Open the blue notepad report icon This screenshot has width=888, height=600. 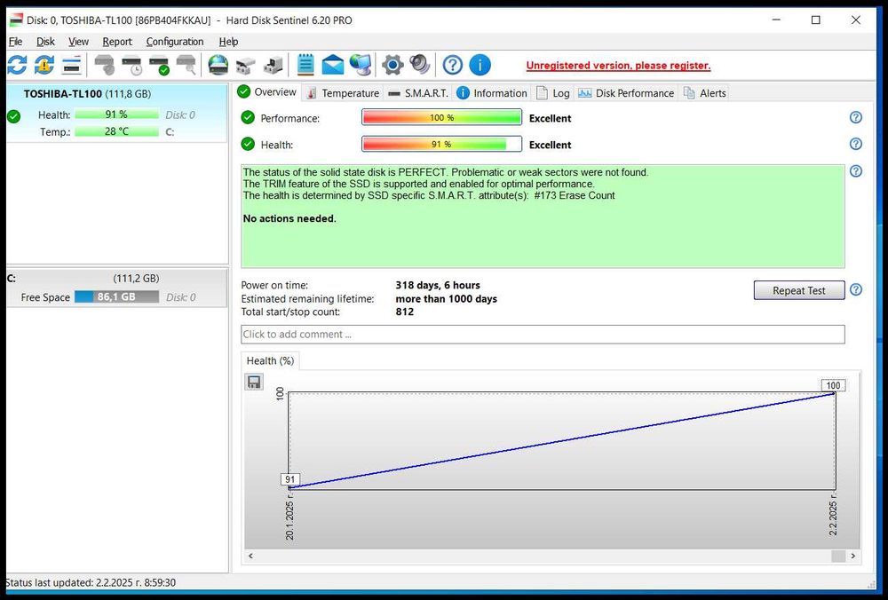[x=305, y=65]
